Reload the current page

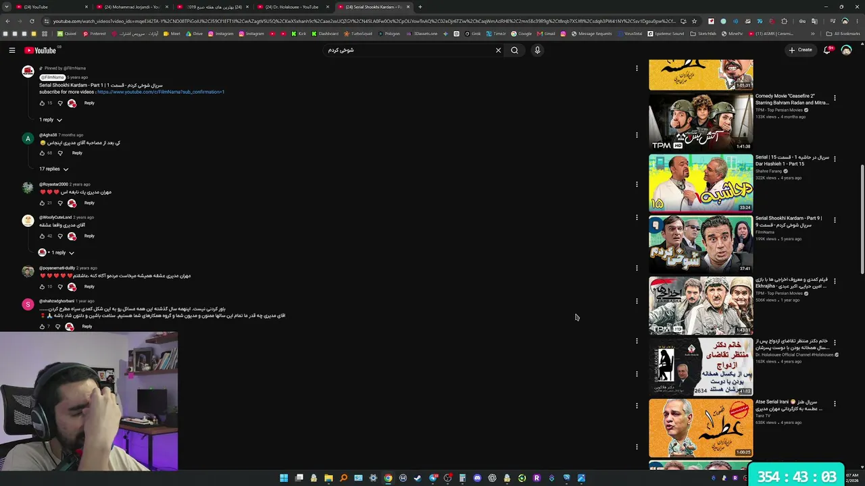click(32, 21)
